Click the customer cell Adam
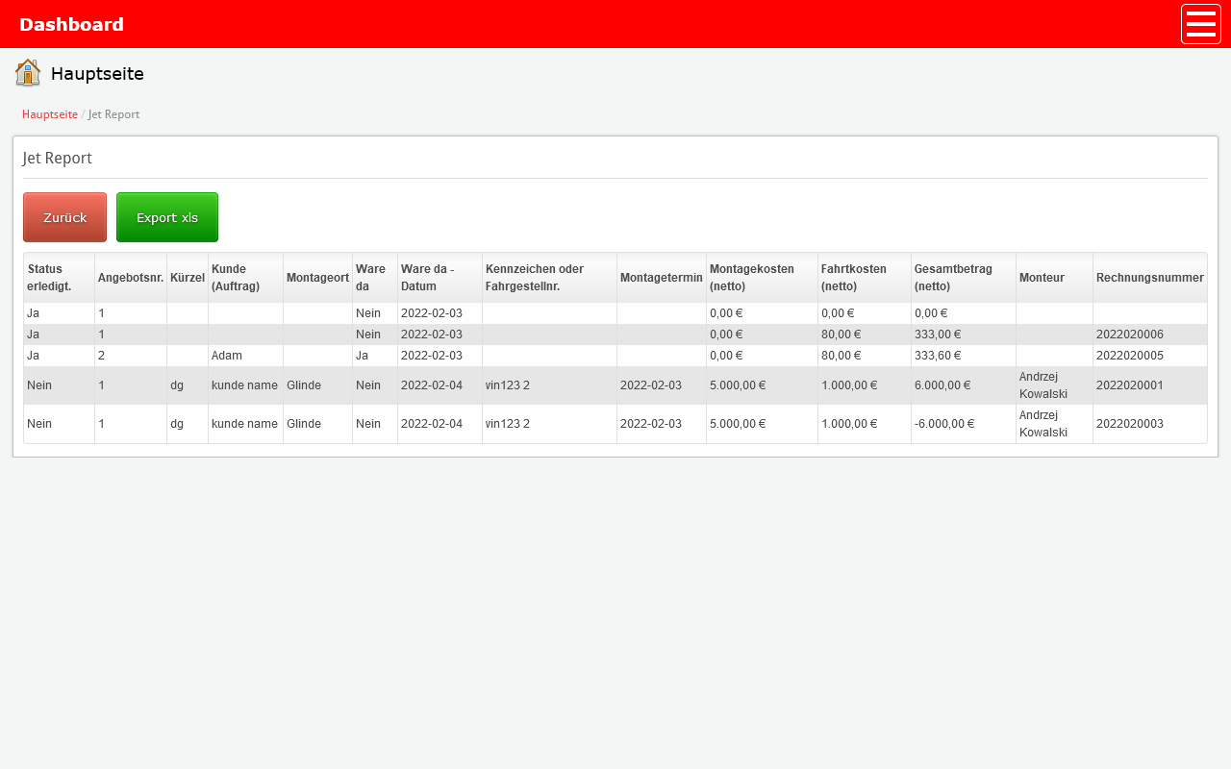The height and width of the screenshot is (769, 1231). click(227, 356)
